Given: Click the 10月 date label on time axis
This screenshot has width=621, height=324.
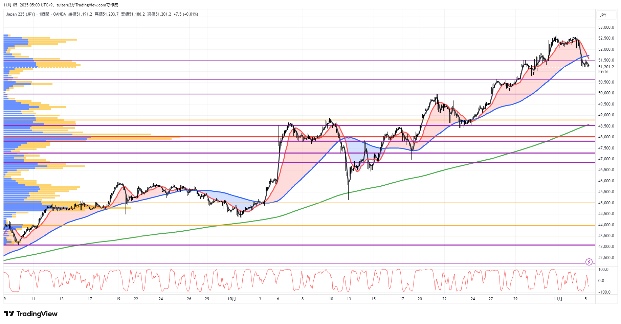Looking at the screenshot, I should 231,299.
